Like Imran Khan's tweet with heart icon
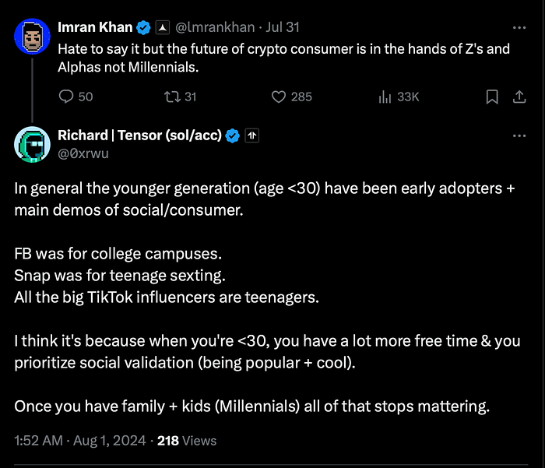Screen dimensions: 545x468 tap(279, 97)
